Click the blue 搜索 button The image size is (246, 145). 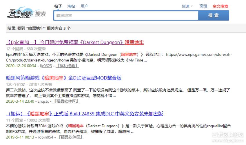coord(214,15)
